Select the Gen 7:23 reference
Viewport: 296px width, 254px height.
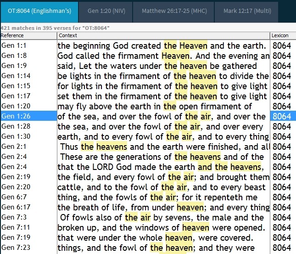pyautogui.click(x=16, y=248)
